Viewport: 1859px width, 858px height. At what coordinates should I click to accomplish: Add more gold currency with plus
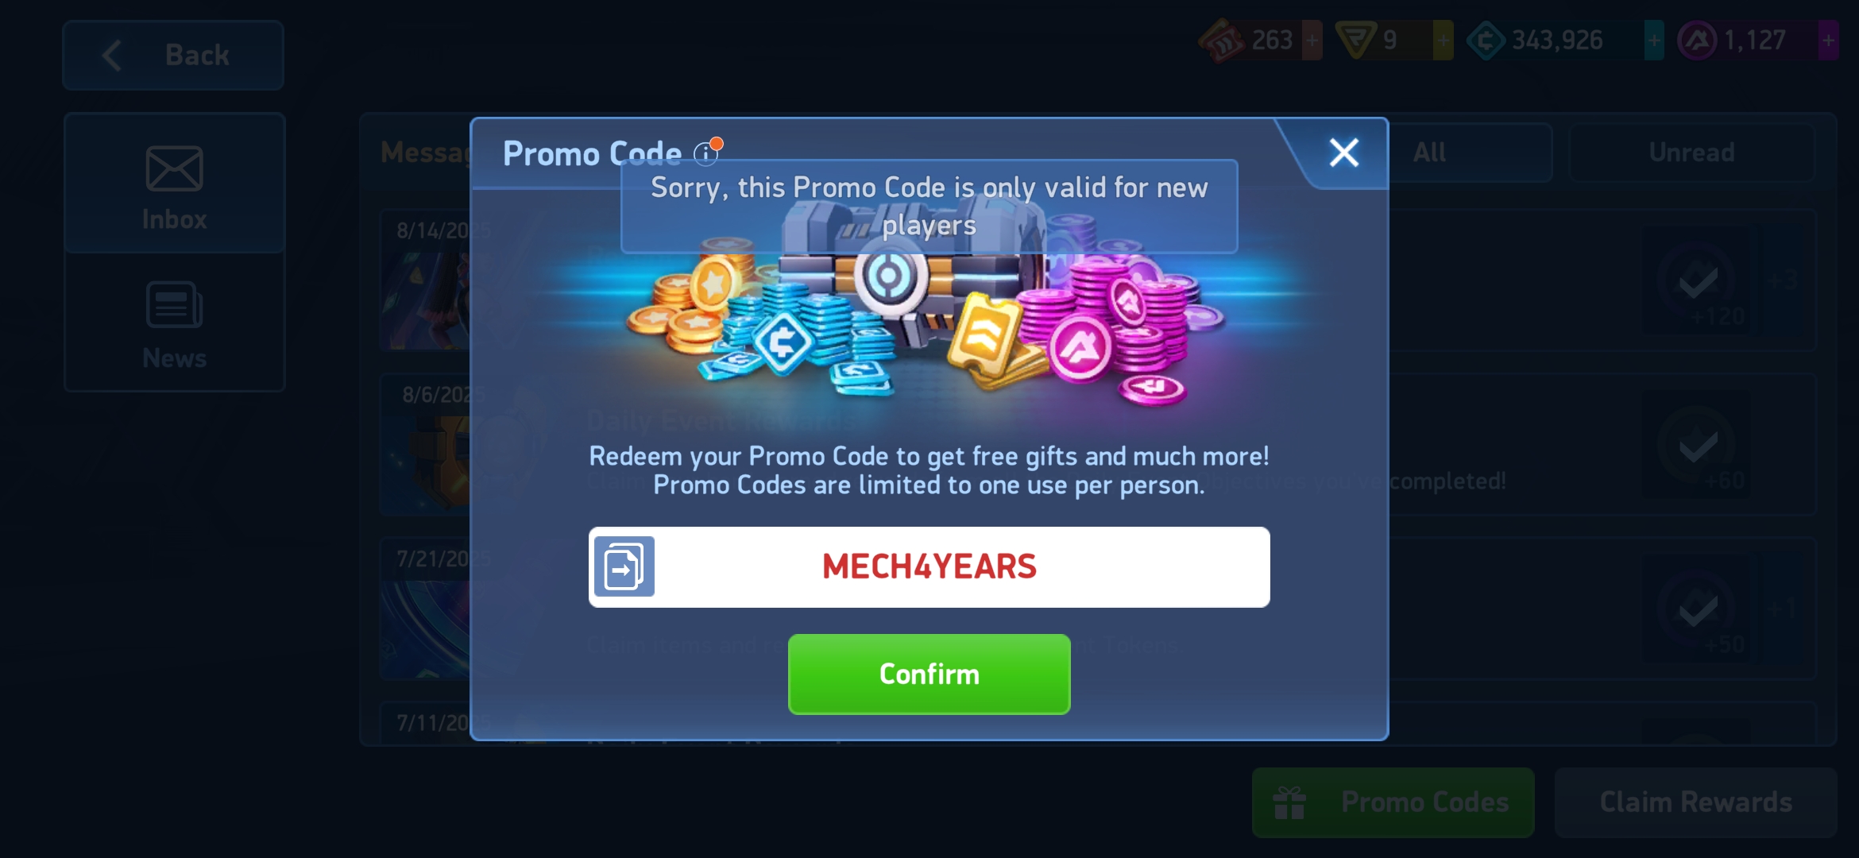[1312, 40]
